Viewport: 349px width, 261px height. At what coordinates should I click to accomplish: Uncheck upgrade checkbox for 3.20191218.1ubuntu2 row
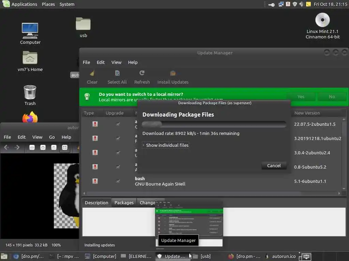point(118,138)
